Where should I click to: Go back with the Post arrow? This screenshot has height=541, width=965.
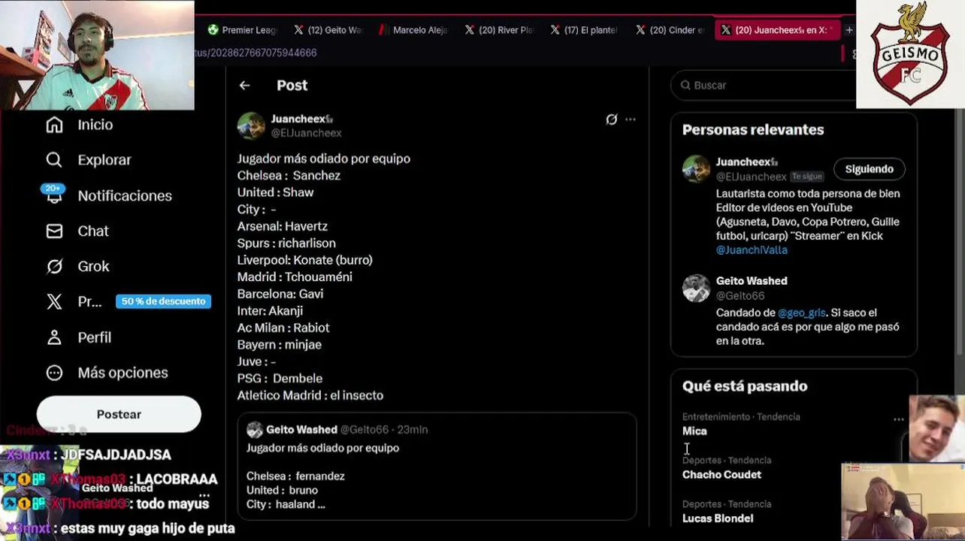(x=244, y=86)
